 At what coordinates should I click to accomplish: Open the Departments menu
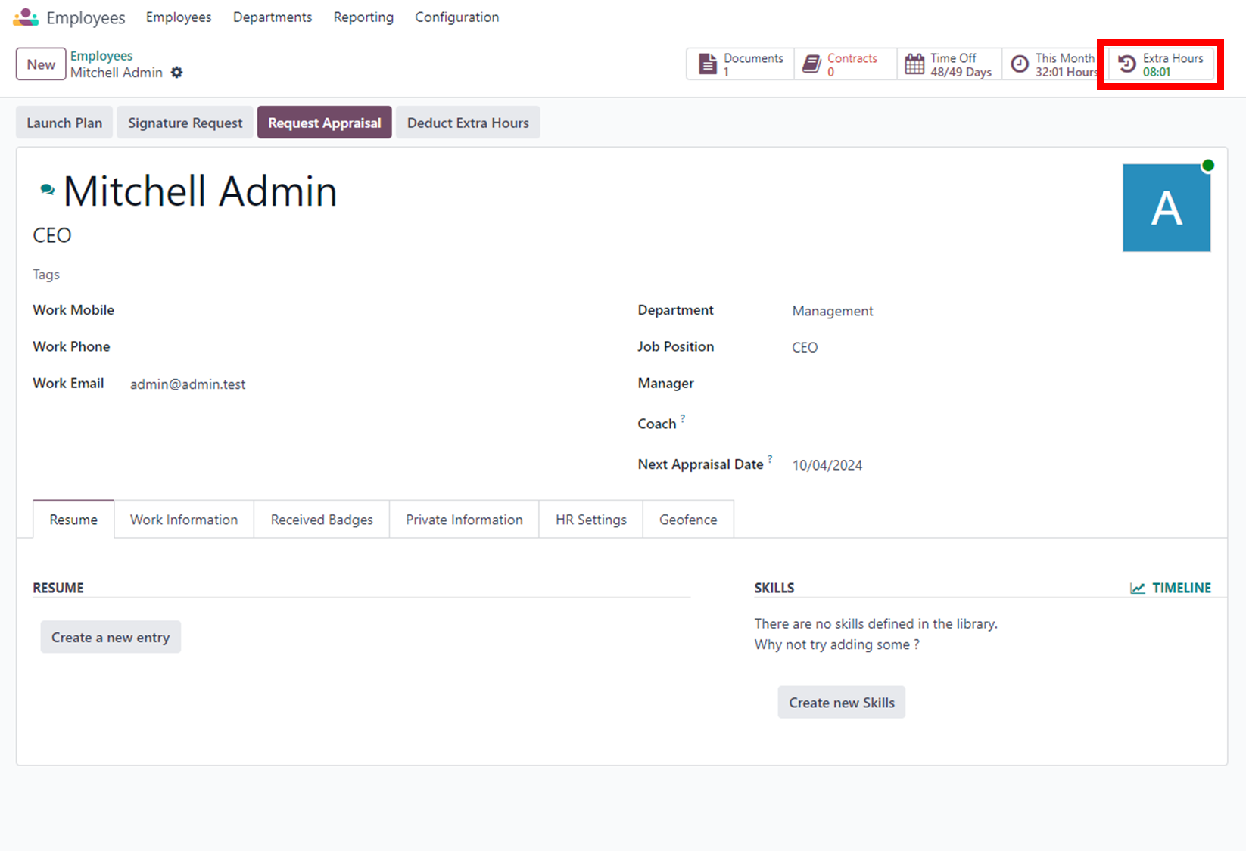point(273,17)
